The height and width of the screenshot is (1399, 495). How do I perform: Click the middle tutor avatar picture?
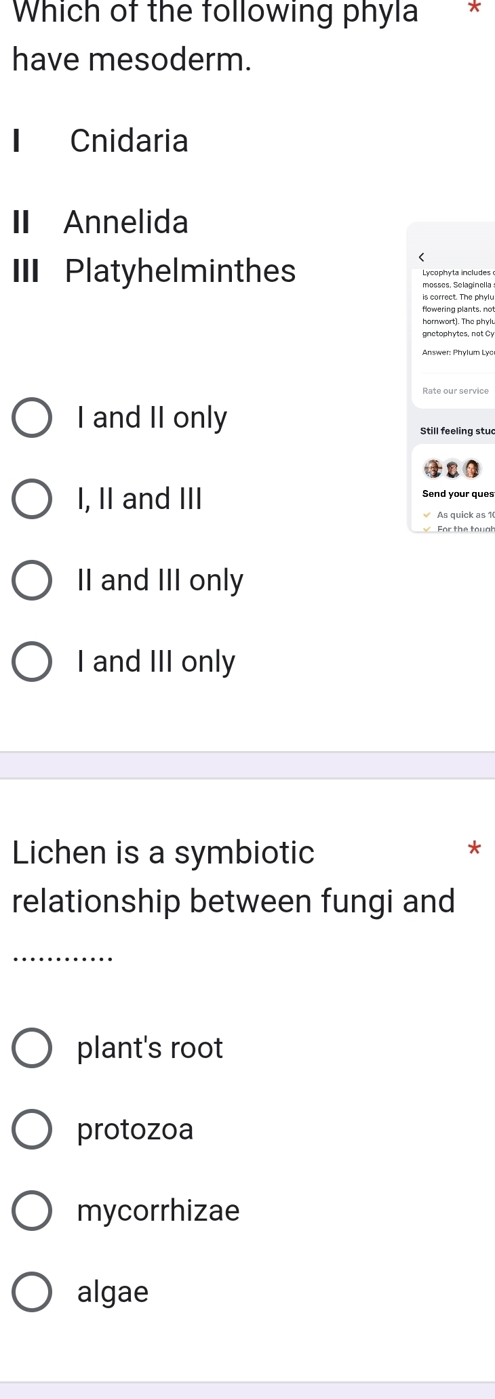tap(453, 468)
